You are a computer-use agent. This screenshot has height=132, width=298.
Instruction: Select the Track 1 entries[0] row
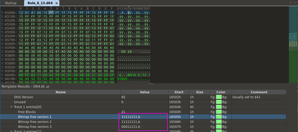(143, 107)
